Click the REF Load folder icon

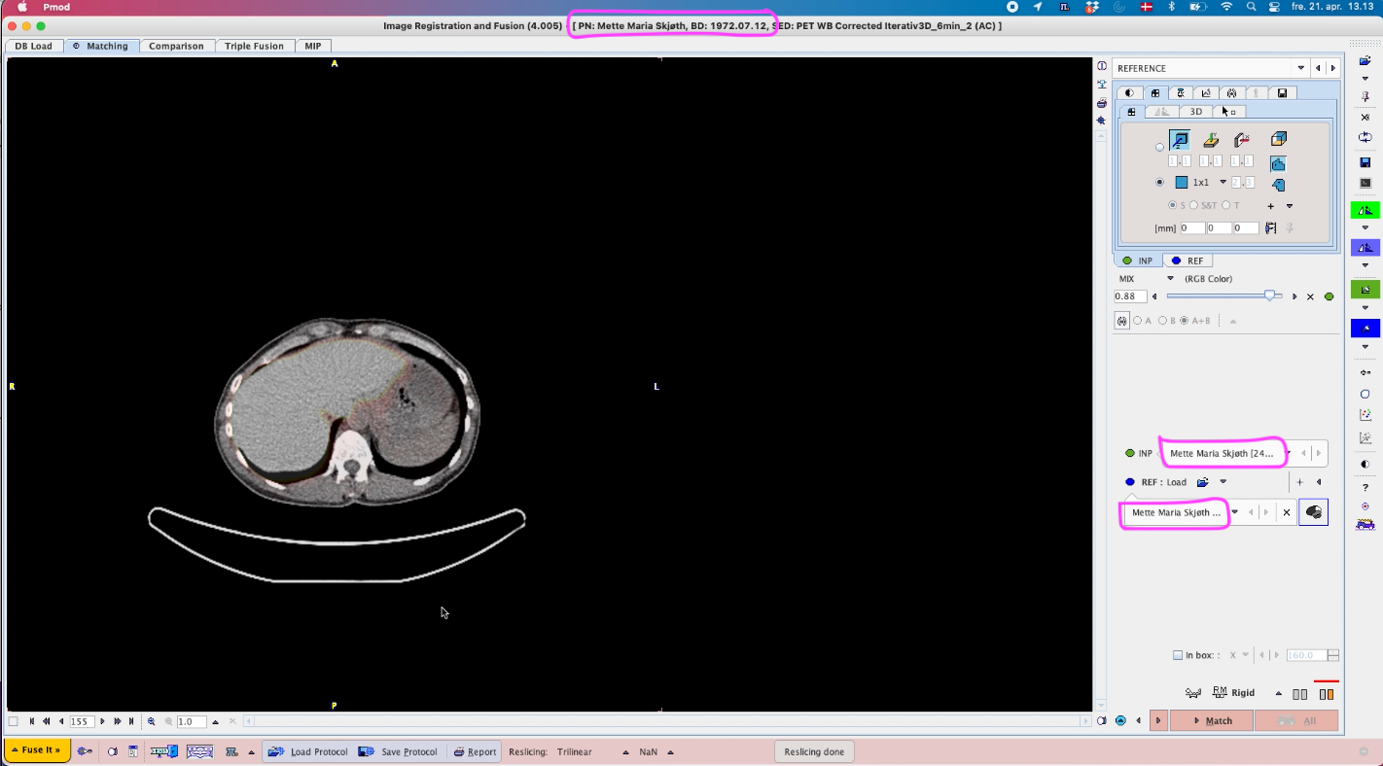1203,482
